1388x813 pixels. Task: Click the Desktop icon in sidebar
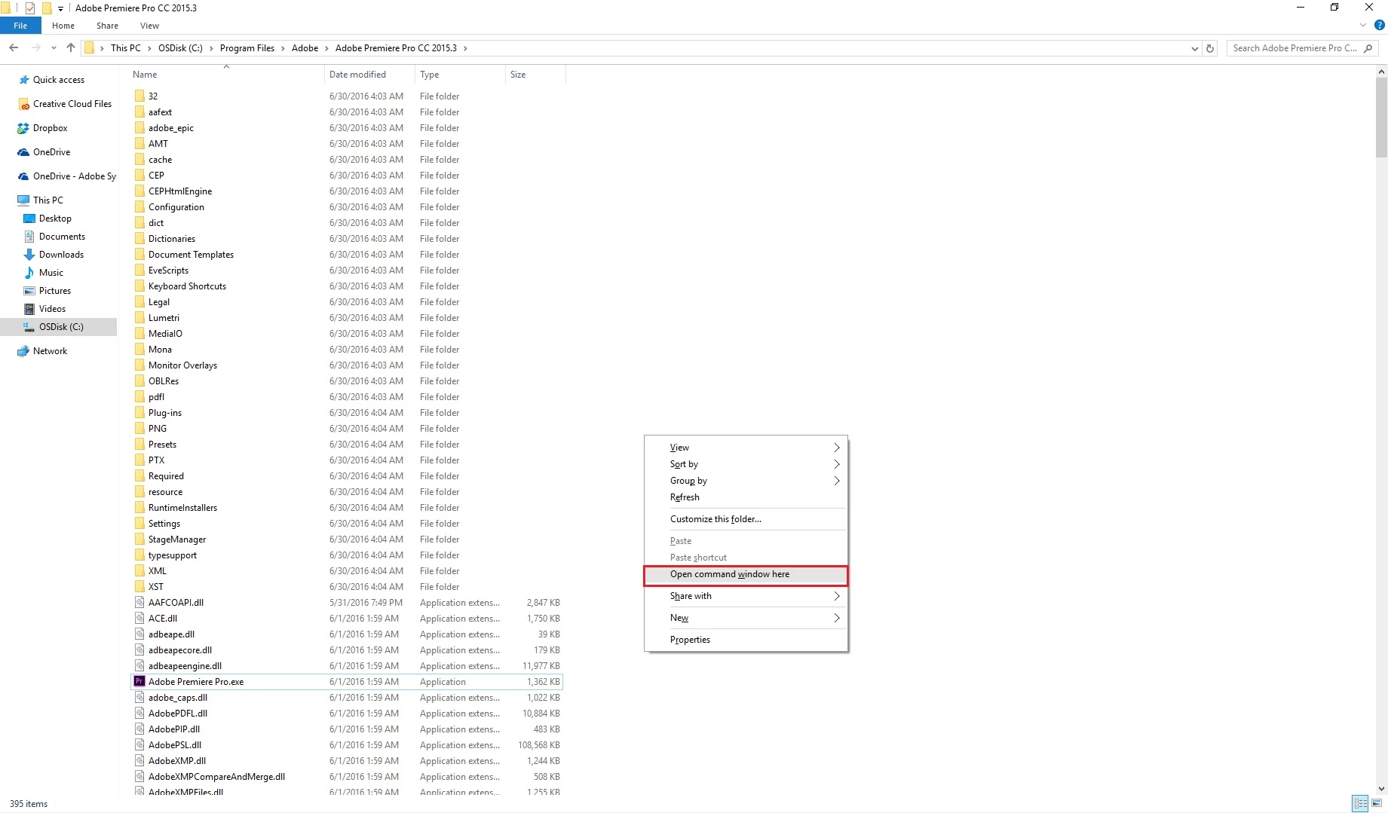tap(29, 219)
